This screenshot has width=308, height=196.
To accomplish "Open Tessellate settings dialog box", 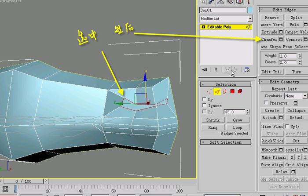I will pos(306,150).
